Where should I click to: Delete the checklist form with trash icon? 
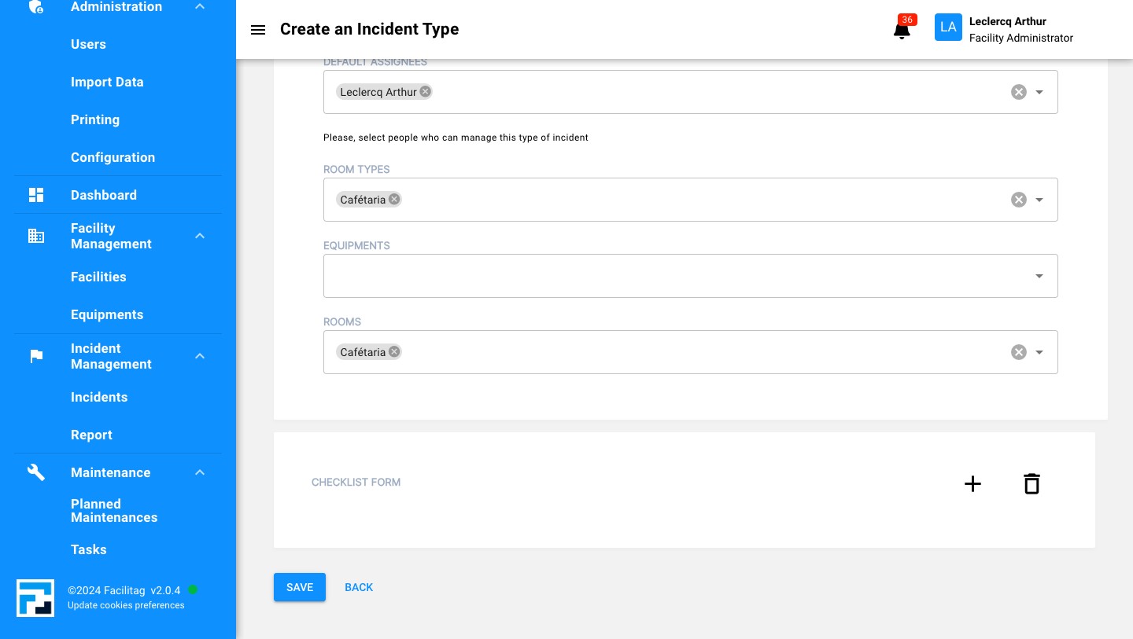tap(1032, 484)
